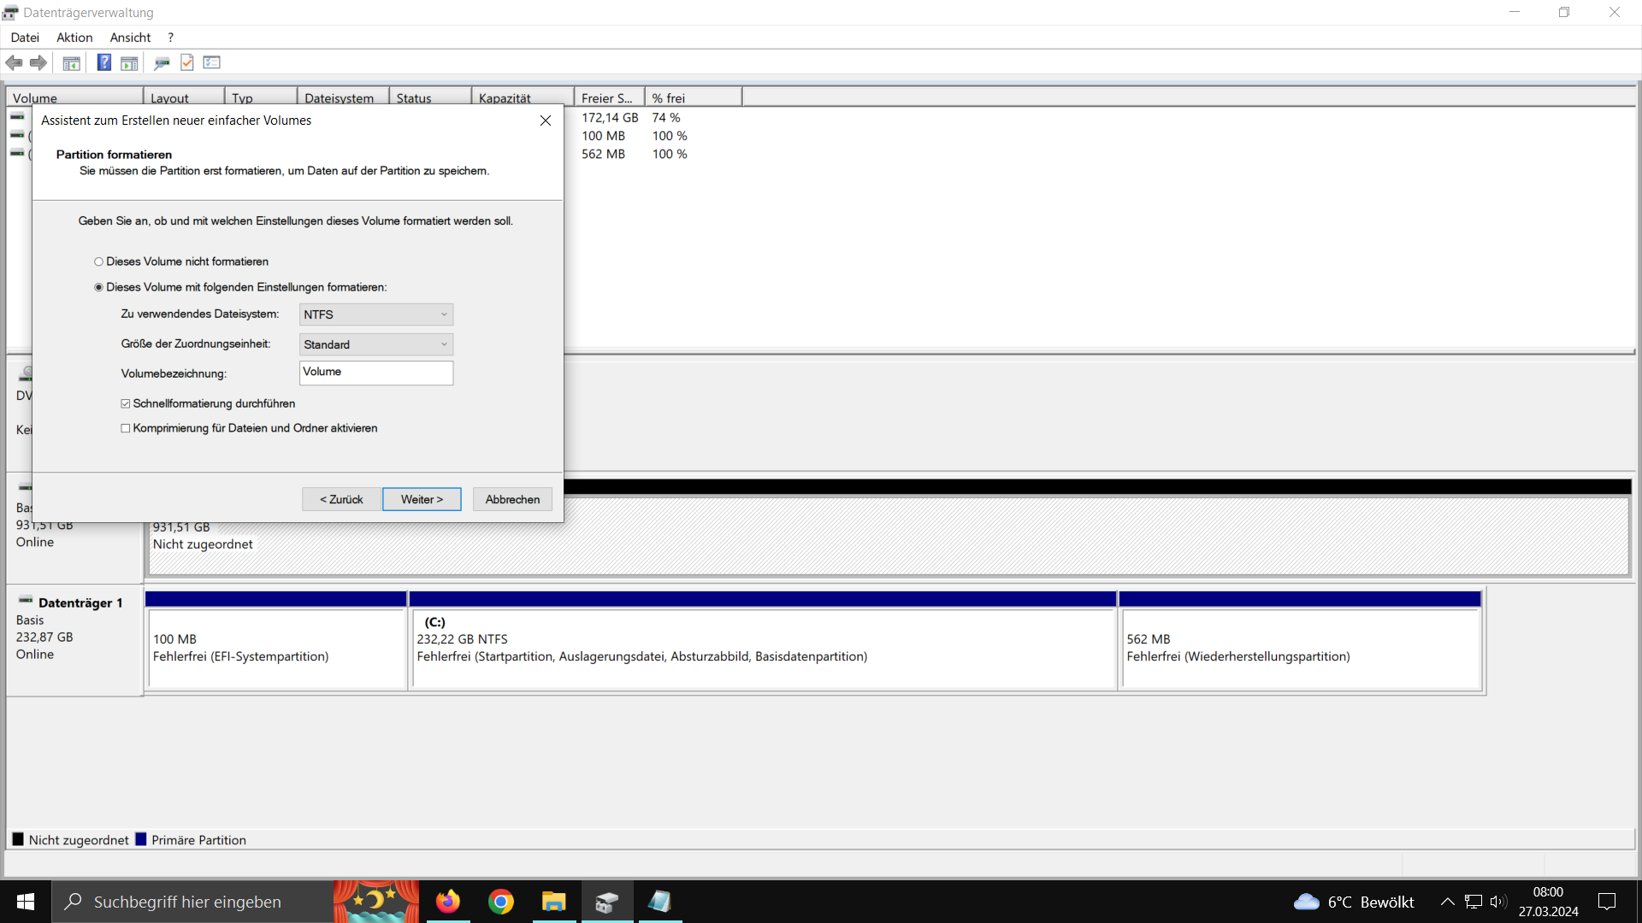The width and height of the screenshot is (1642, 923).
Task: Click the back arrow toolbar icon
Action: pos(14,62)
